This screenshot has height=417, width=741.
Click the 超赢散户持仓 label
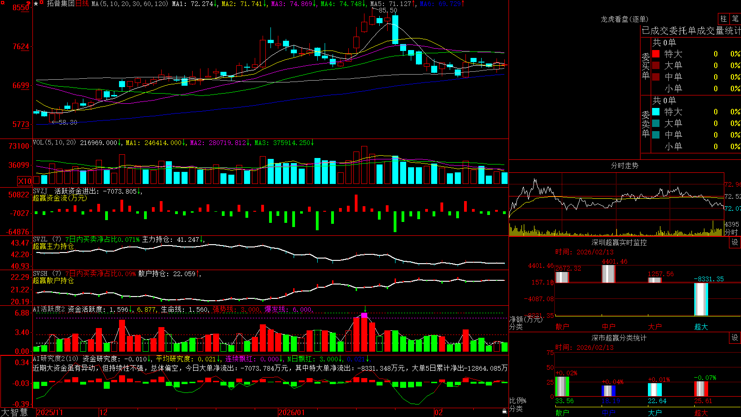click(53, 280)
